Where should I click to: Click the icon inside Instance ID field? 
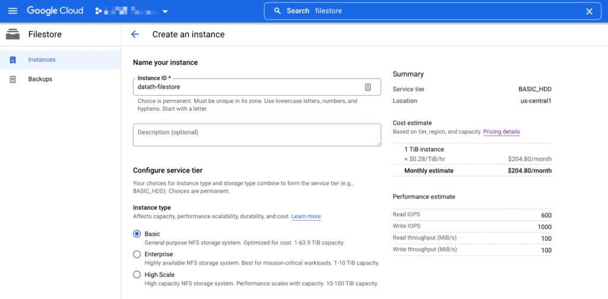[x=368, y=87]
